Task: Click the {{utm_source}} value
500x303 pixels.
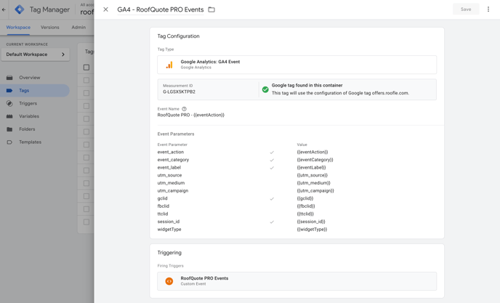Action: [312, 175]
